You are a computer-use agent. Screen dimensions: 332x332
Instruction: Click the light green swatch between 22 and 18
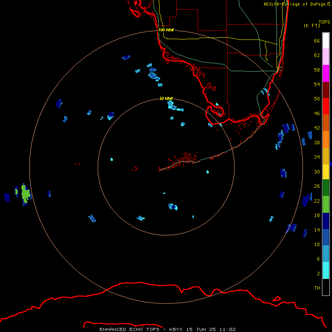pyautogui.click(x=326, y=204)
